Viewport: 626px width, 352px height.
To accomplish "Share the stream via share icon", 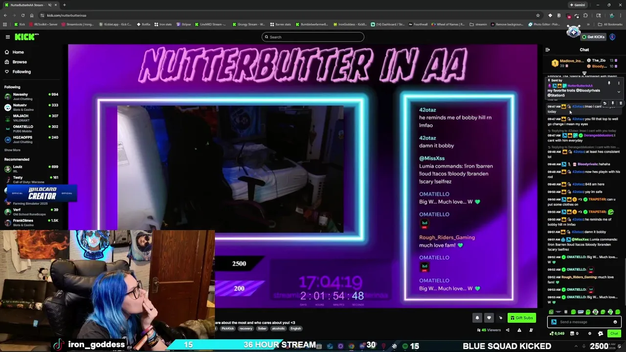I will click(x=508, y=330).
